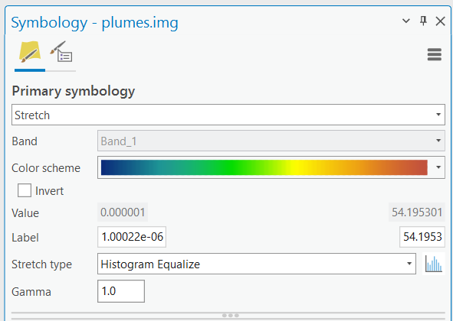This screenshot has width=453, height=321.
Task: Enable the Invert checkbox
Action: (25, 190)
